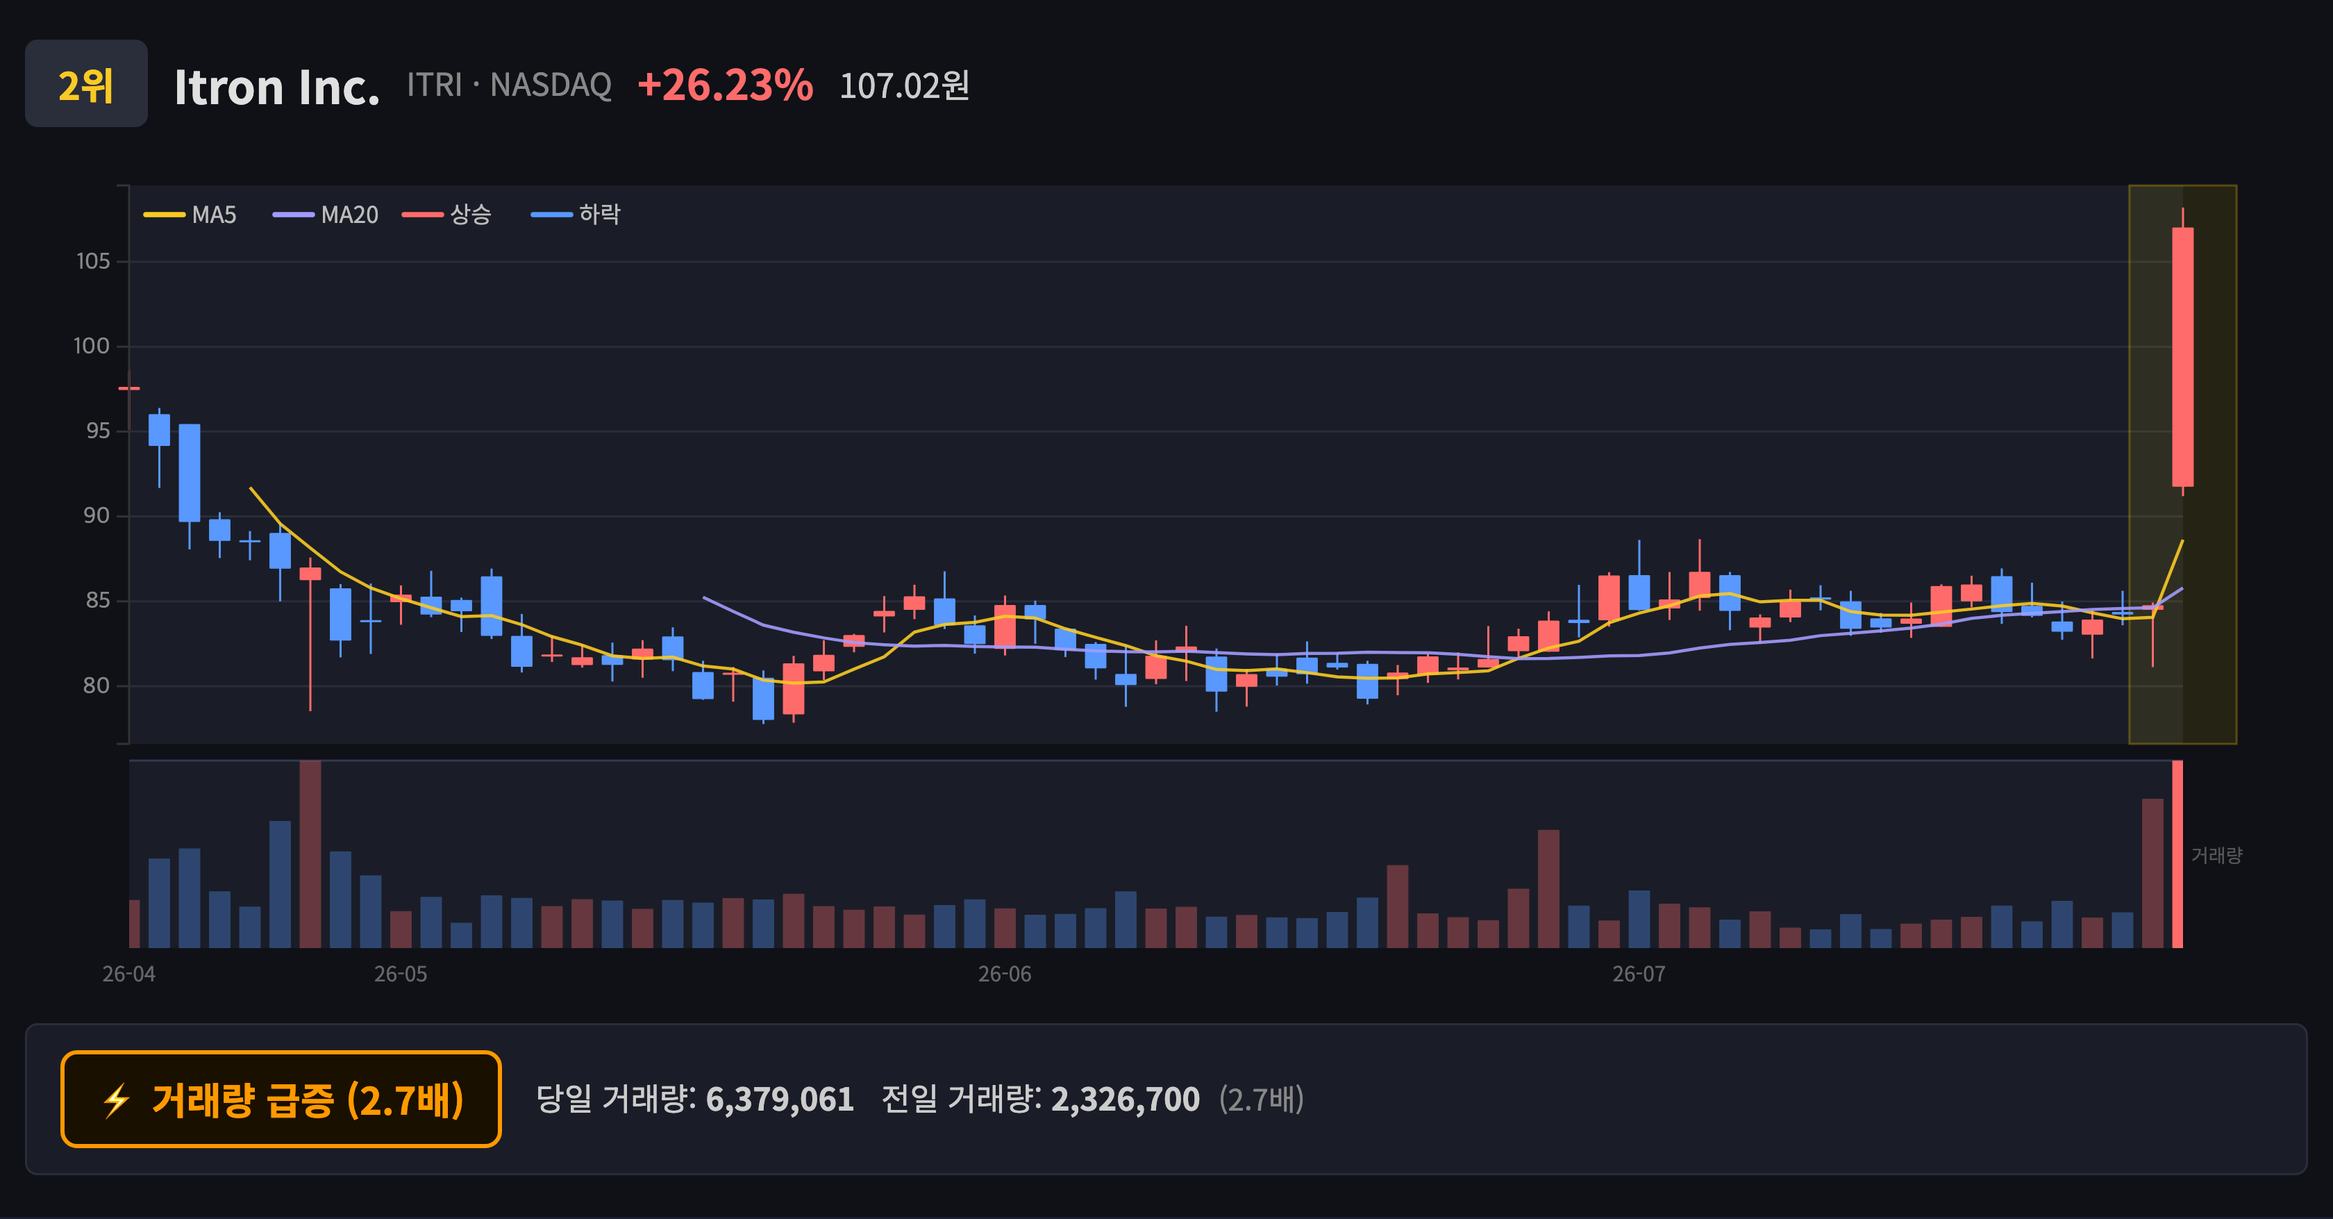Click the 당일 거래량 value 6,379,061
This screenshot has width=2333, height=1219.
click(780, 1100)
